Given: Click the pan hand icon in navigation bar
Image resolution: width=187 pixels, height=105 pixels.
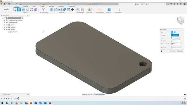Looking at the screenshot, I should coord(89,94).
